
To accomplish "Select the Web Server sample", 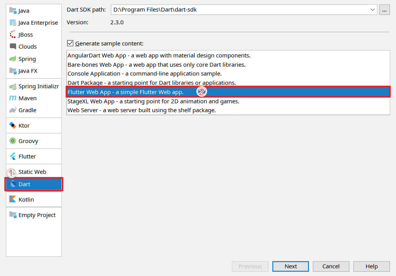I will coord(228,110).
